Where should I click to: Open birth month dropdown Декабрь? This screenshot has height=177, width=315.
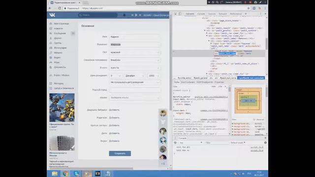coord(135,76)
